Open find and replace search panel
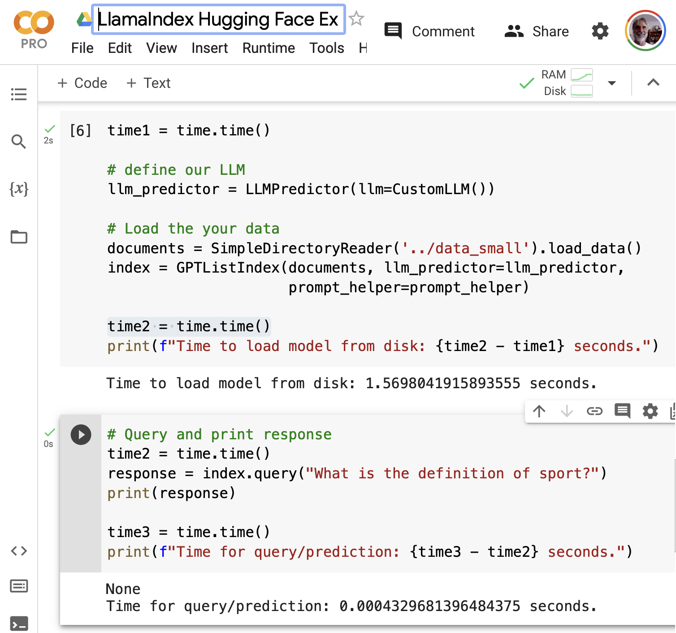This screenshot has width=676, height=633. [x=19, y=142]
